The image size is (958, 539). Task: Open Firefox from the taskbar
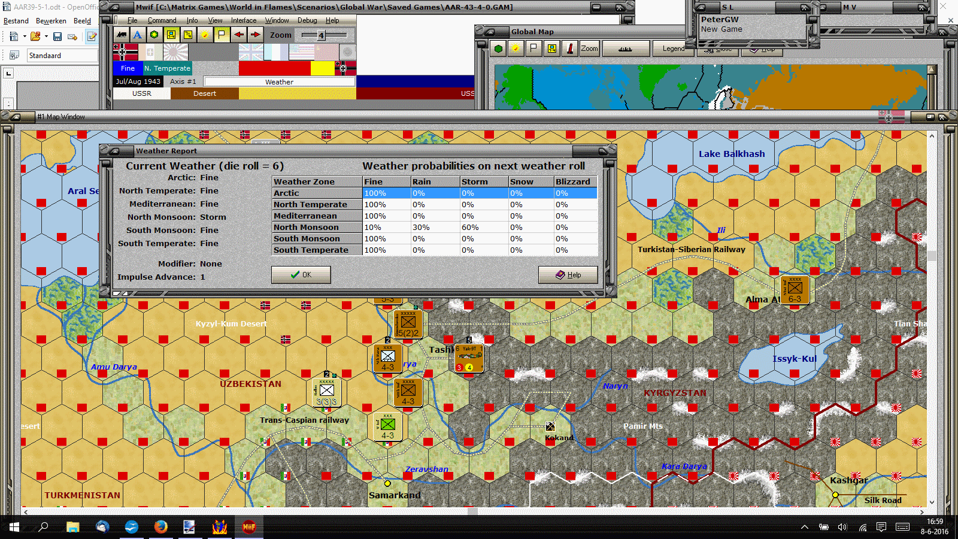point(160,527)
